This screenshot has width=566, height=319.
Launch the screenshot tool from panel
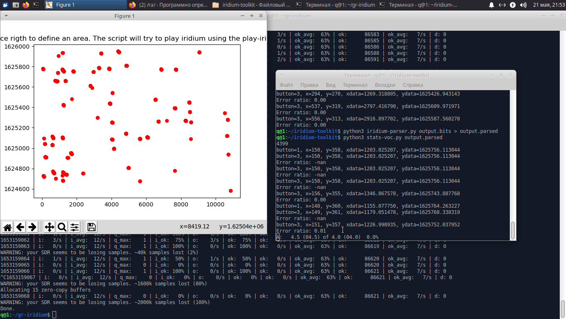(x=15, y=5)
